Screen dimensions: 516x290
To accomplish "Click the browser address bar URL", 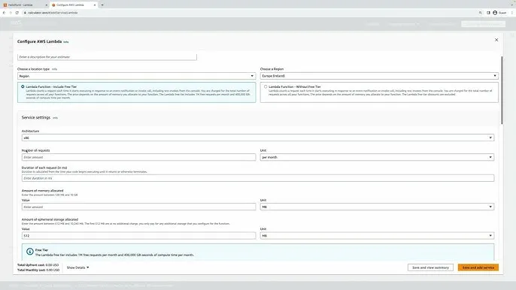I will click(x=53, y=13).
